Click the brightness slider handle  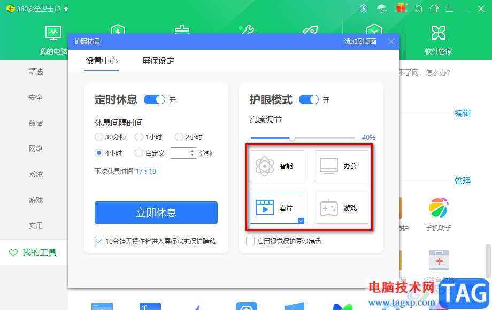pyautogui.click(x=292, y=138)
